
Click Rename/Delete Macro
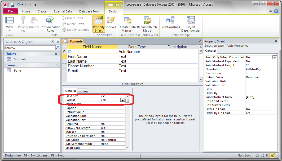(147, 24)
